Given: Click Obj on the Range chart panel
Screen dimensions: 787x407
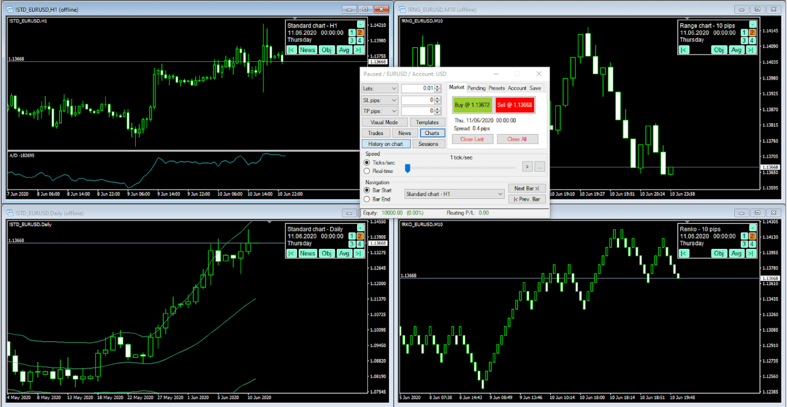Looking at the screenshot, I should 719,50.
